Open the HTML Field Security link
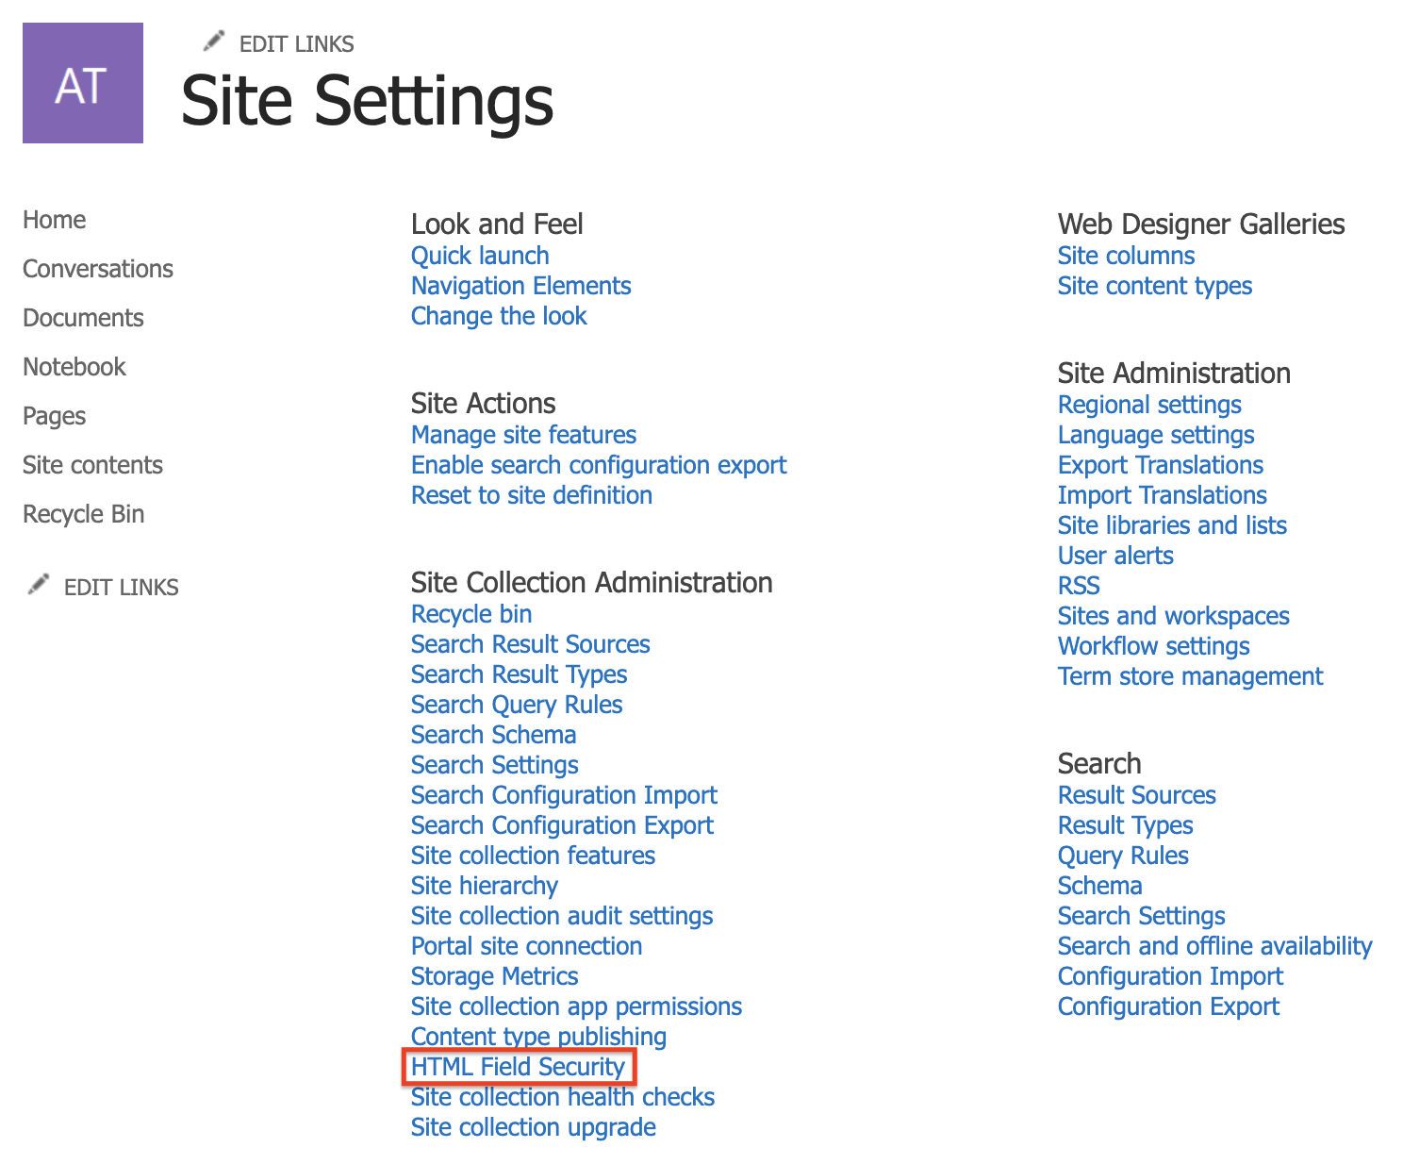The width and height of the screenshot is (1403, 1164). coord(518,1067)
